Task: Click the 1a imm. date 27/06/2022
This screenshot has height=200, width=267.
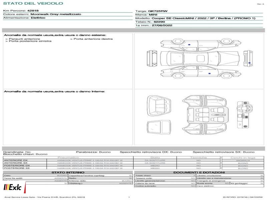Action: point(162,25)
